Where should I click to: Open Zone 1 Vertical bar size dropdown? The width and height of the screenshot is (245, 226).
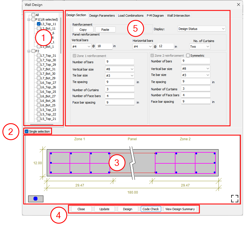120,69
